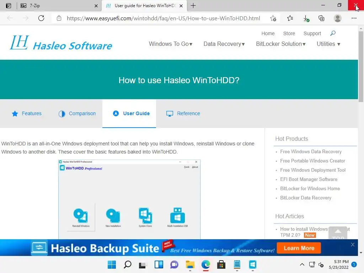The image size is (364, 273).
Task: Click the address bar URL field
Action: pyautogui.click(x=163, y=18)
